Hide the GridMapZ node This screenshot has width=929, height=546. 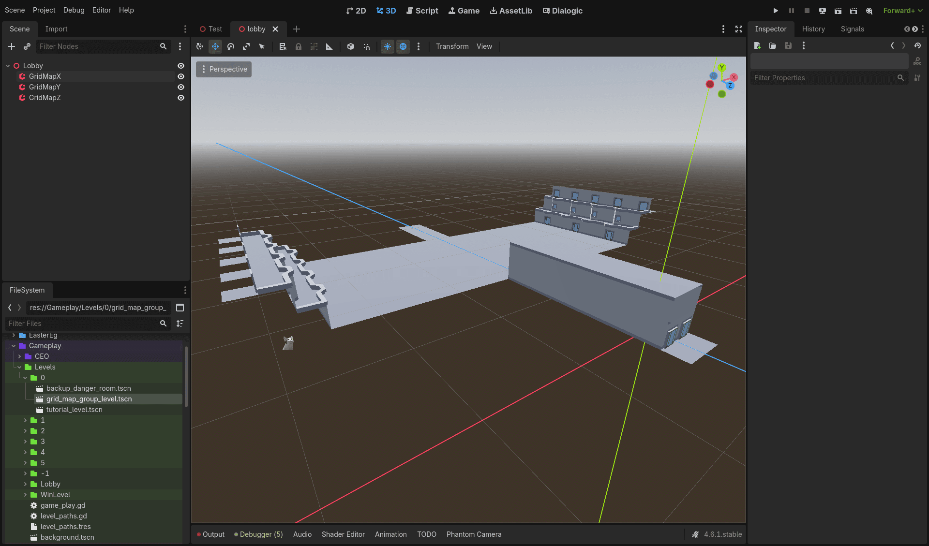181,98
